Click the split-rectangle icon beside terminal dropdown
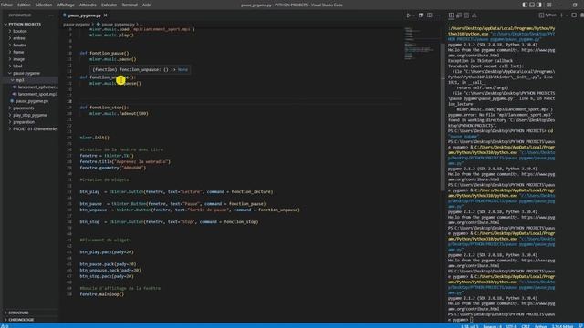Image resolution: width=584 pixels, height=328 pixels. [574, 15]
